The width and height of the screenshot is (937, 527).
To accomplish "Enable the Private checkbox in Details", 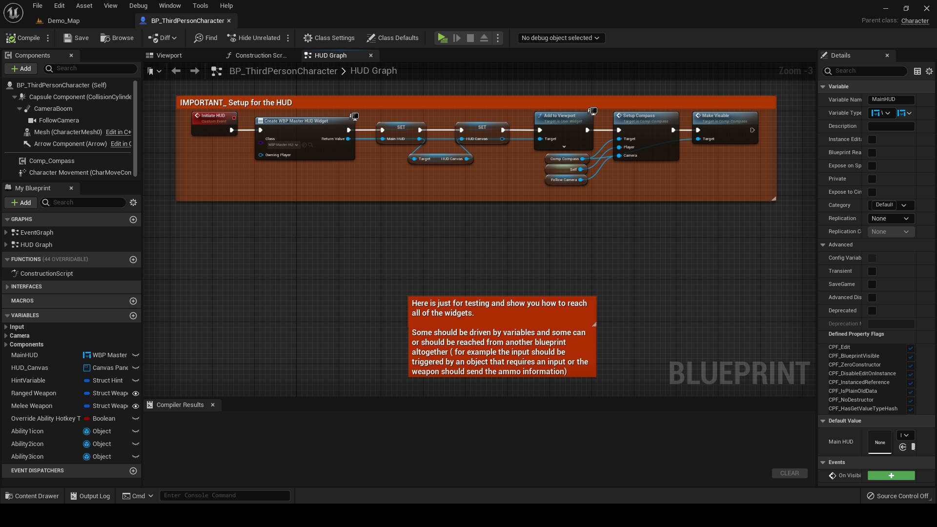I will pyautogui.click(x=872, y=179).
